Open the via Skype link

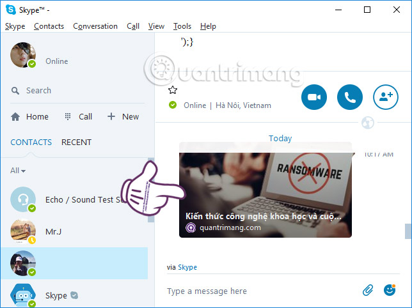[x=187, y=267]
